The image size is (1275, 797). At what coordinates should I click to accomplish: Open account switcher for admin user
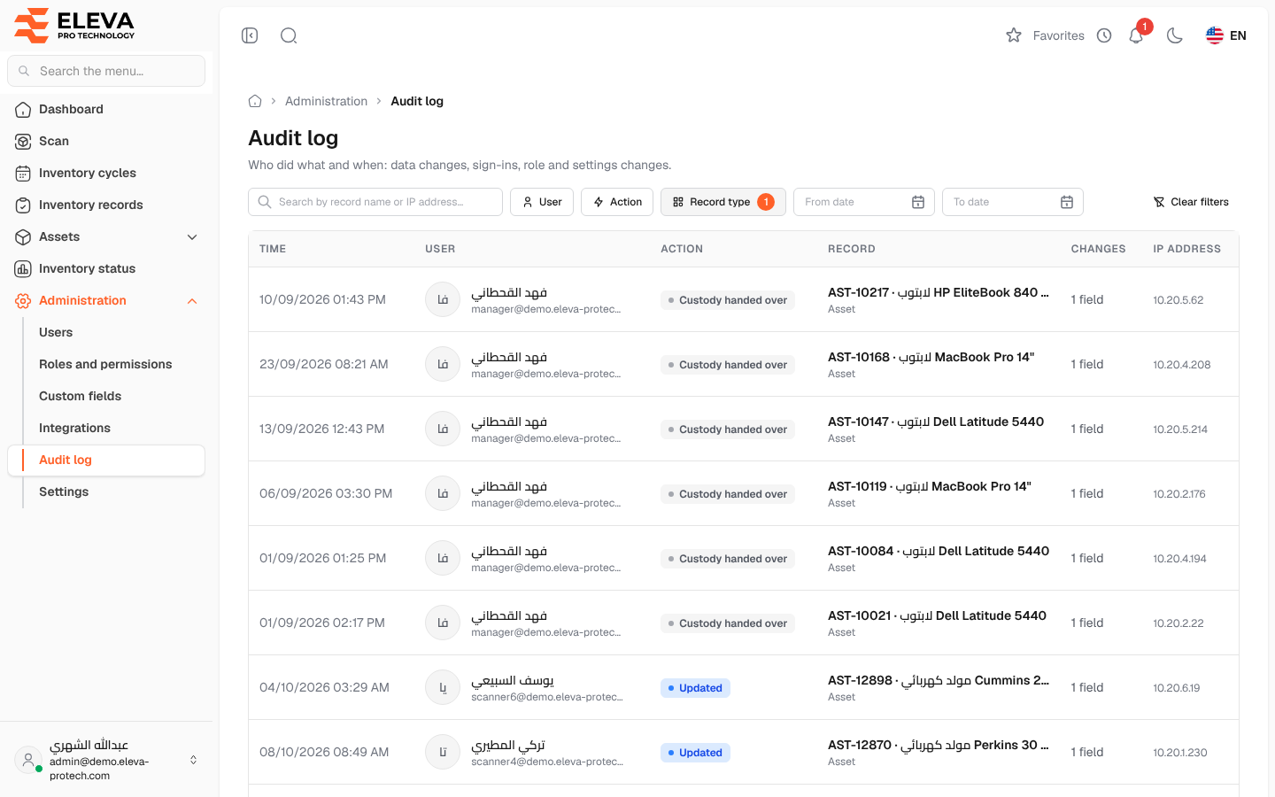[193, 760]
